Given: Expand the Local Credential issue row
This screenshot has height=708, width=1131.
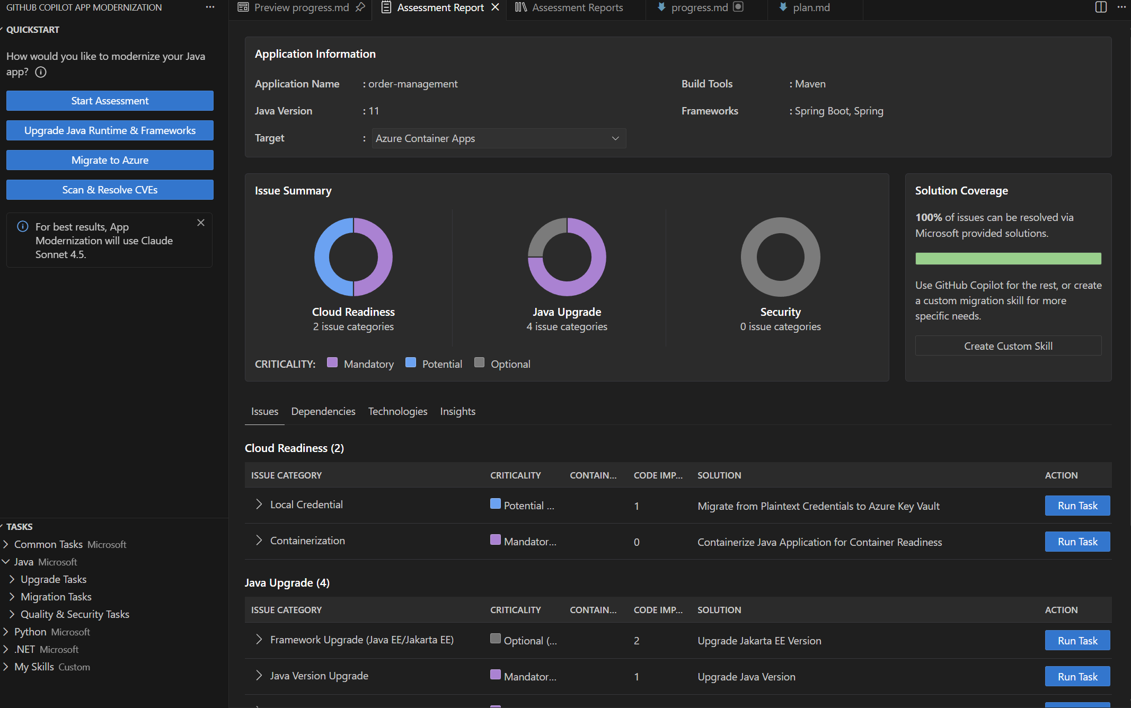Looking at the screenshot, I should [x=259, y=505].
